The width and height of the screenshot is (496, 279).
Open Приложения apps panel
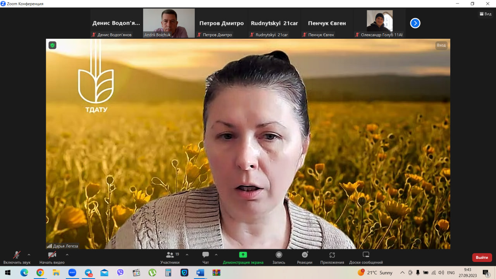[332, 258]
